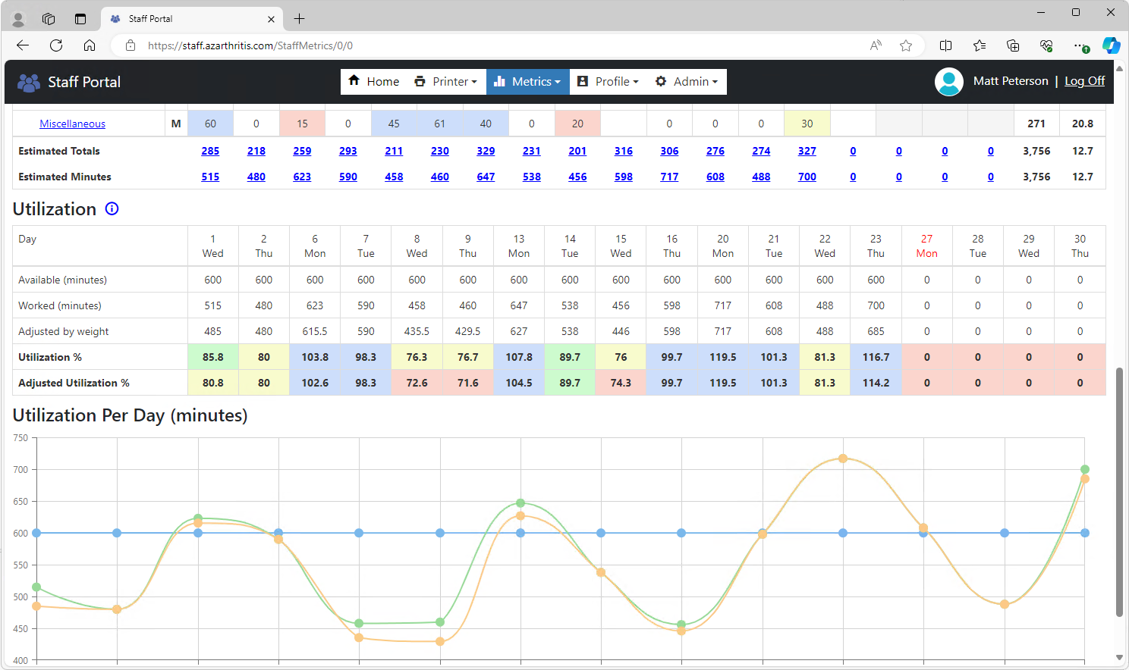
Task: Click the Staff Portal people logo icon
Action: [29, 82]
